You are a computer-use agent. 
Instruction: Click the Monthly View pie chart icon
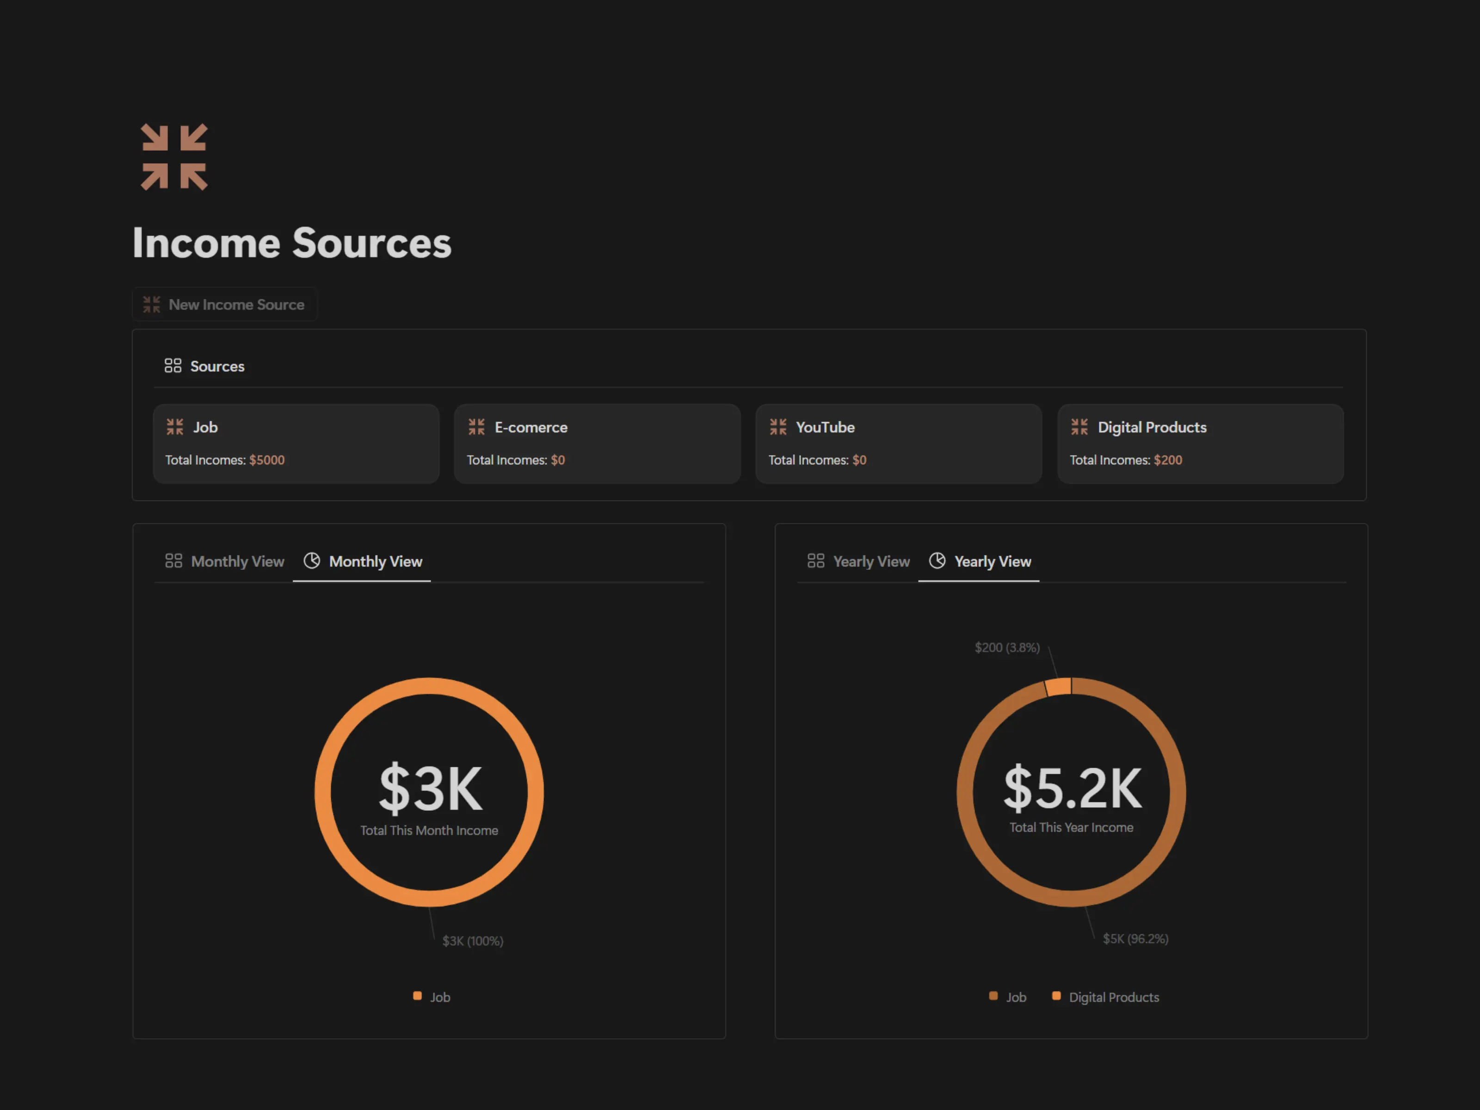click(x=312, y=561)
